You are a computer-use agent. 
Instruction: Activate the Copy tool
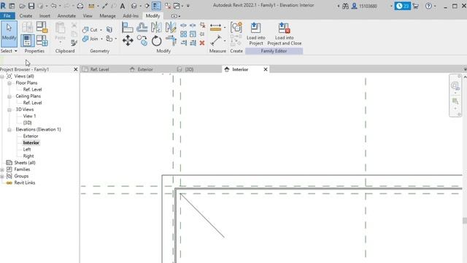click(142, 41)
